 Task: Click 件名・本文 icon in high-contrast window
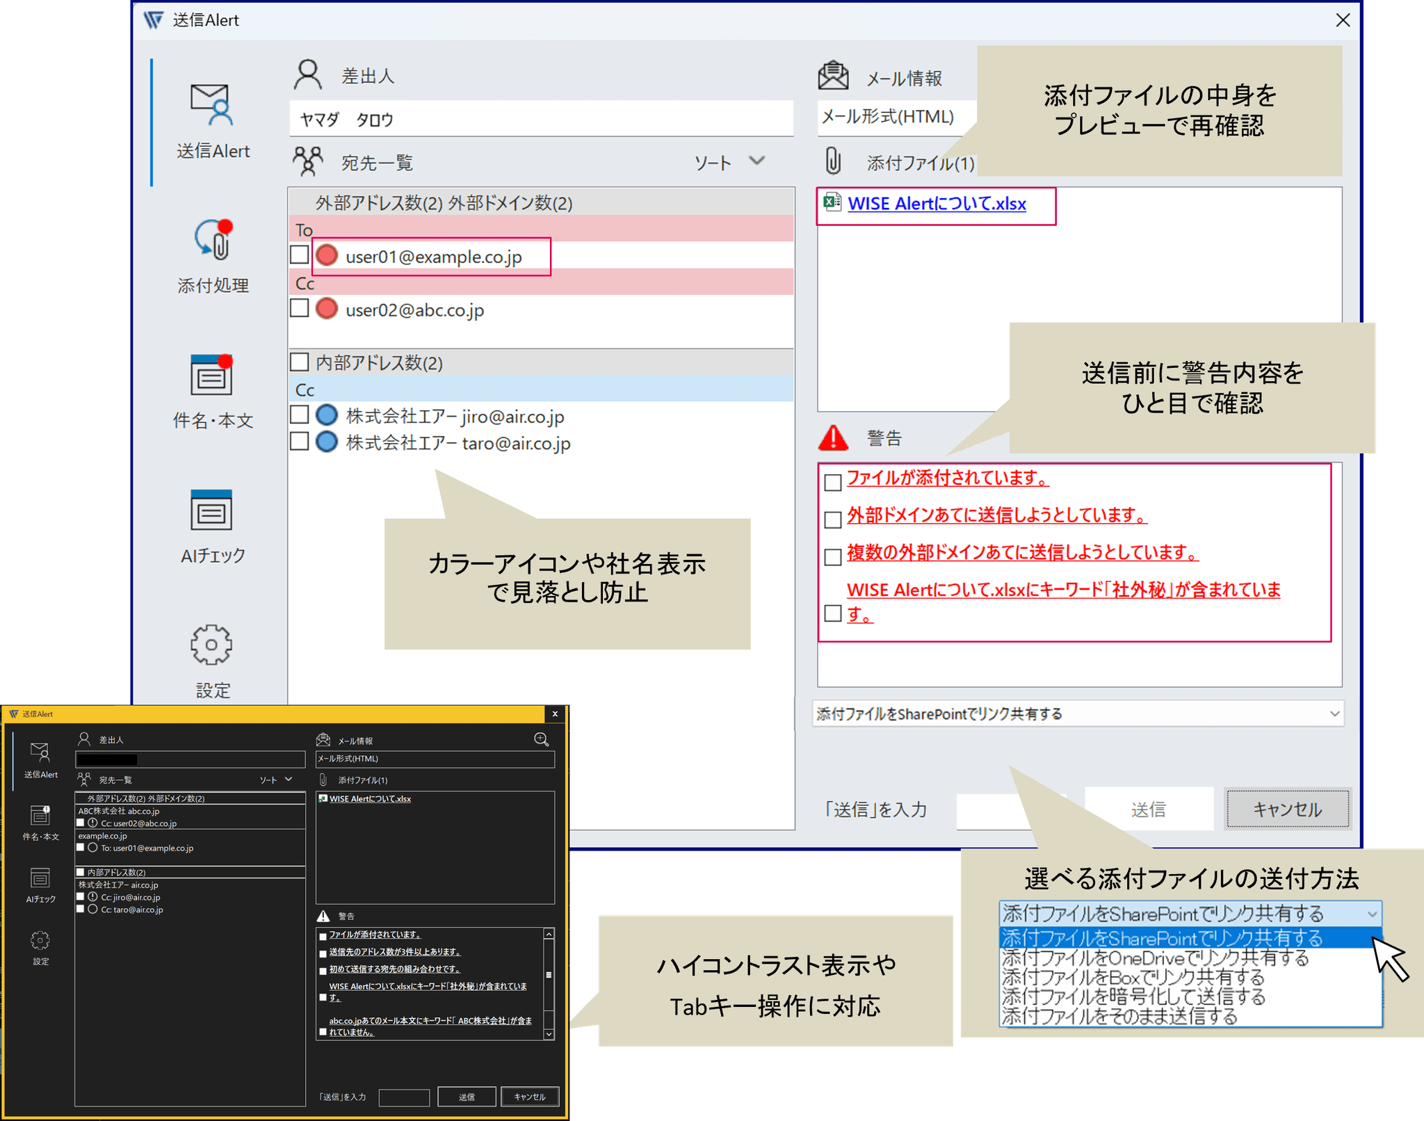tap(40, 815)
